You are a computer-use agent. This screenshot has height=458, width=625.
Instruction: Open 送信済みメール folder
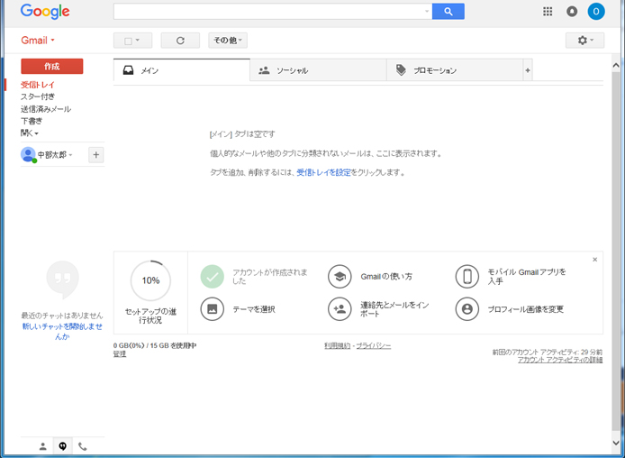pos(46,109)
